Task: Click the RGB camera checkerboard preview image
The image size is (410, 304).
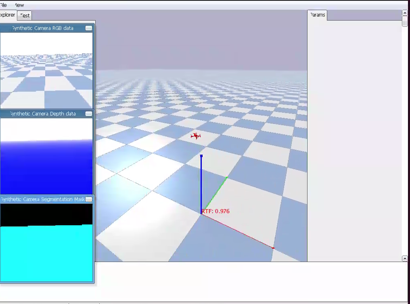Action: [46, 71]
